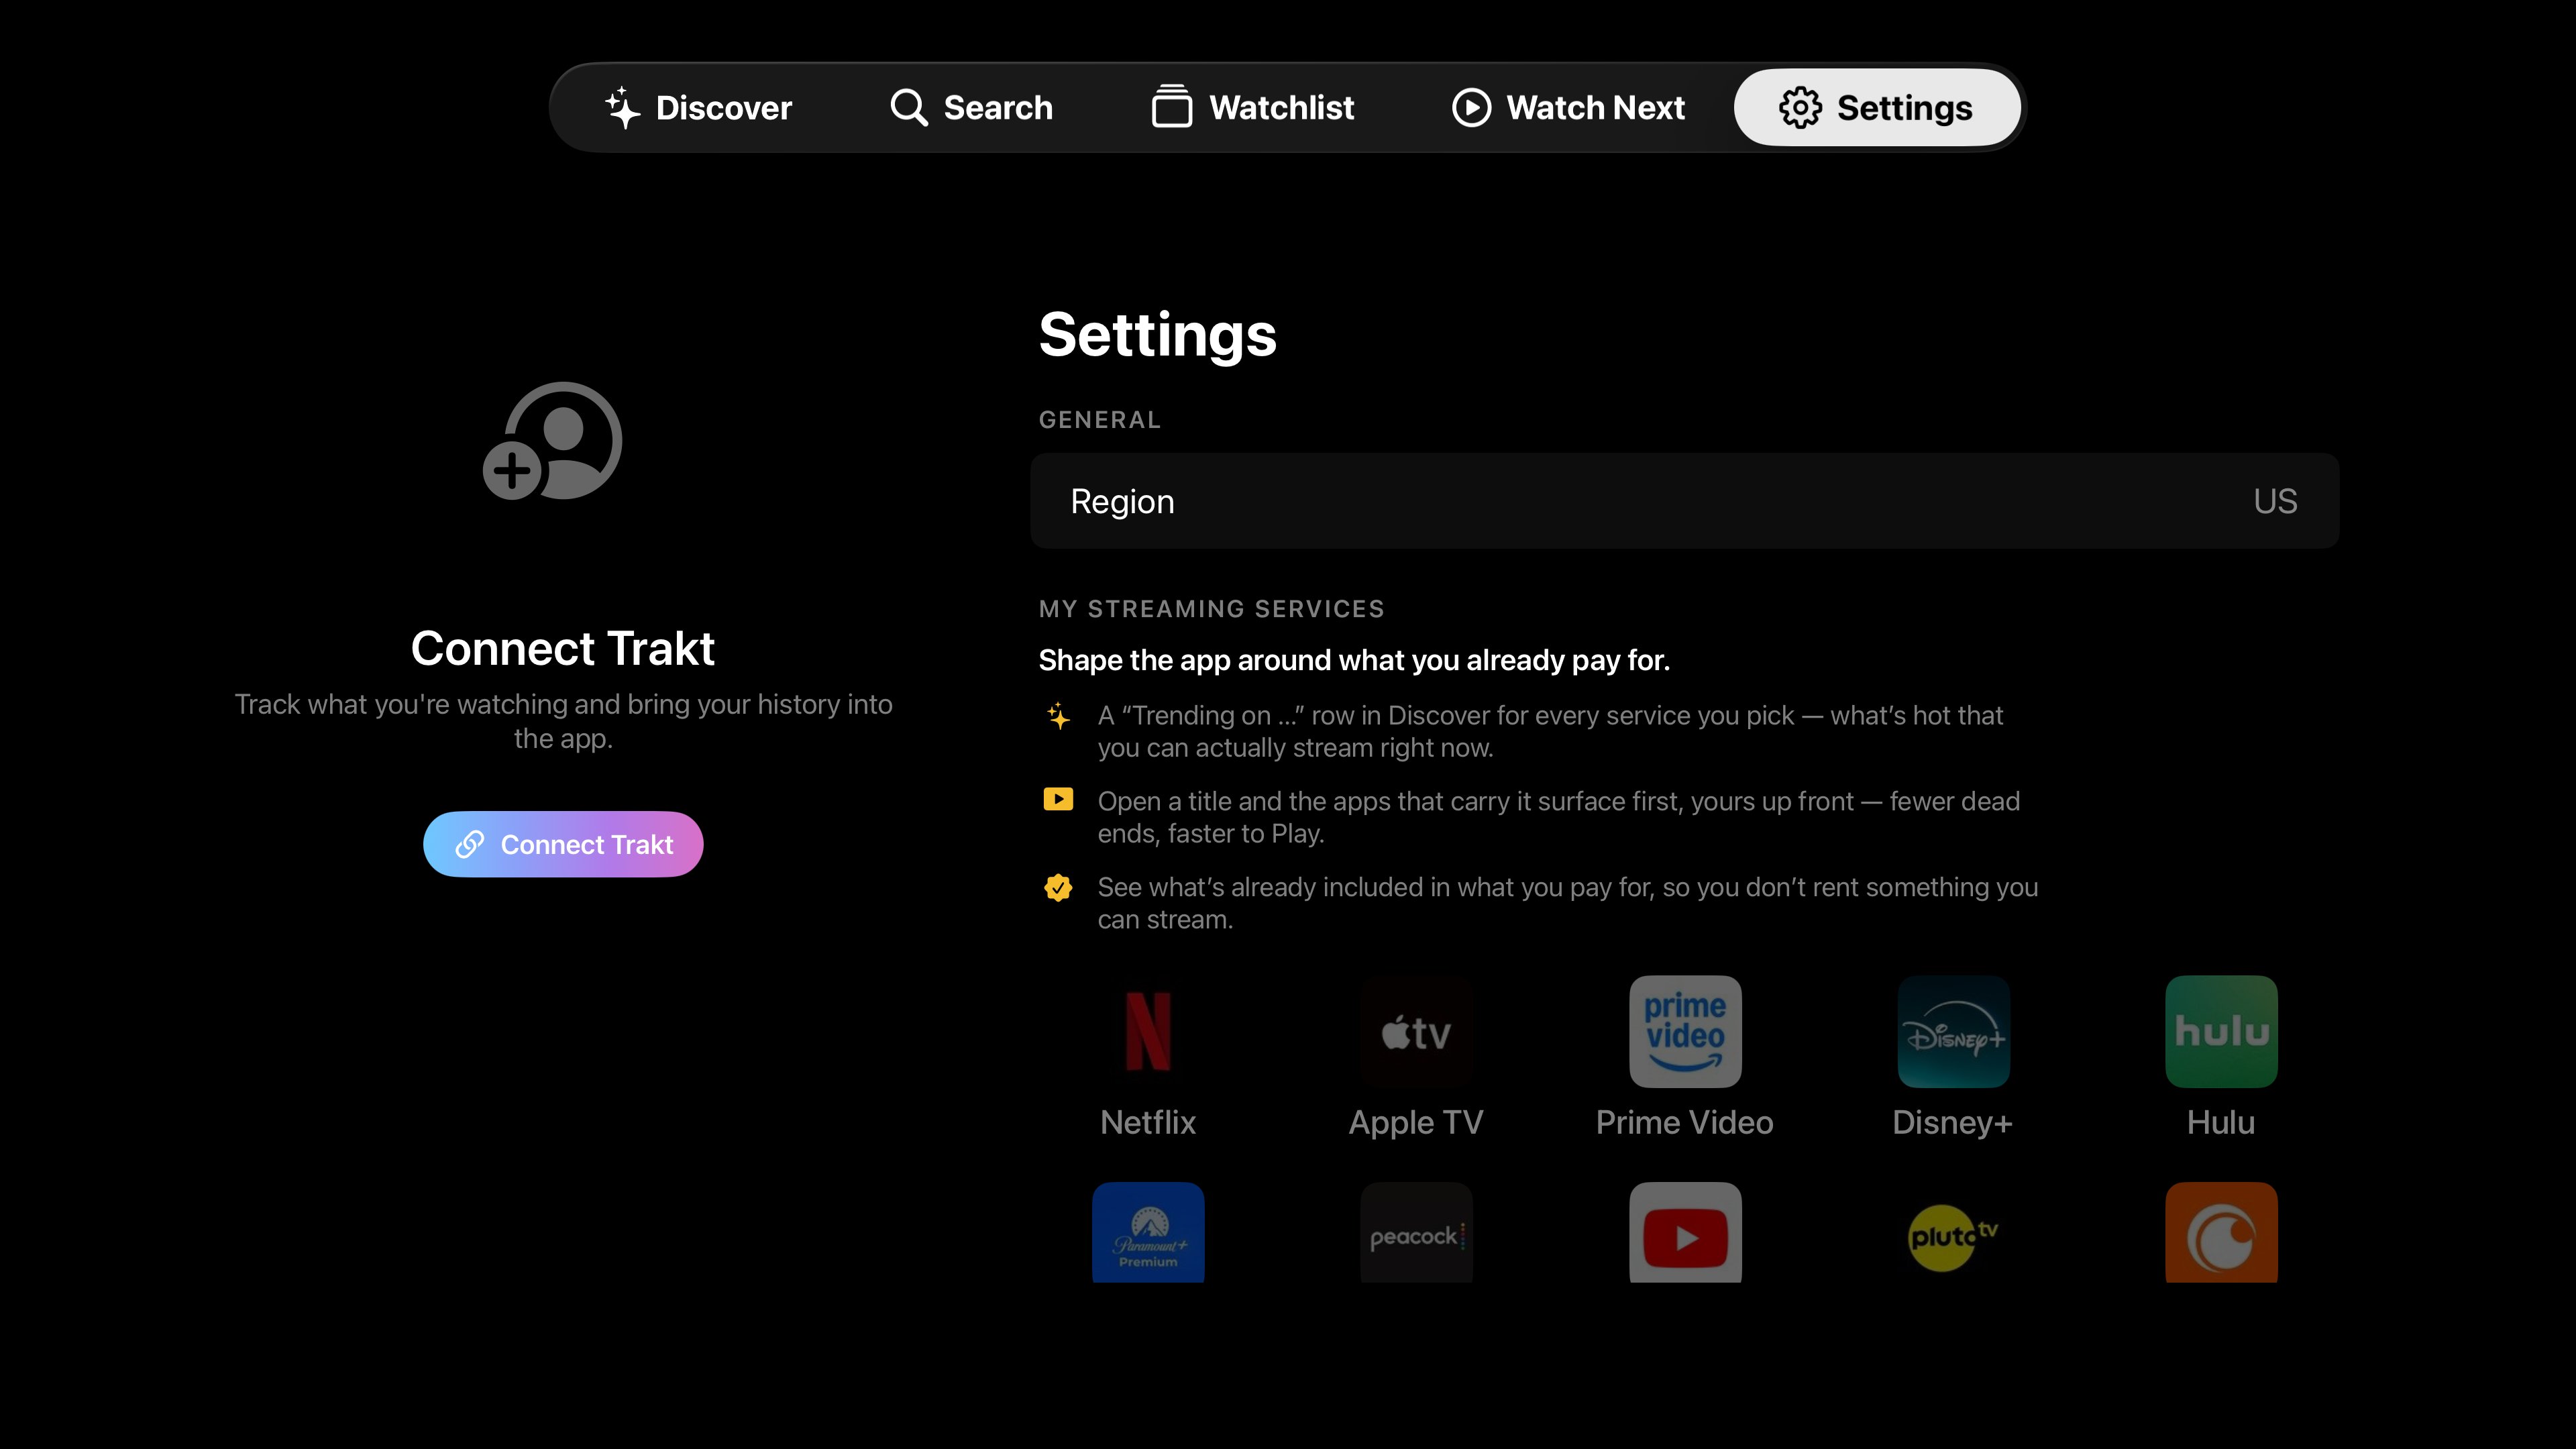Open the Watch Next tab
This screenshot has width=2576, height=1449.
tap(1567, 107)
